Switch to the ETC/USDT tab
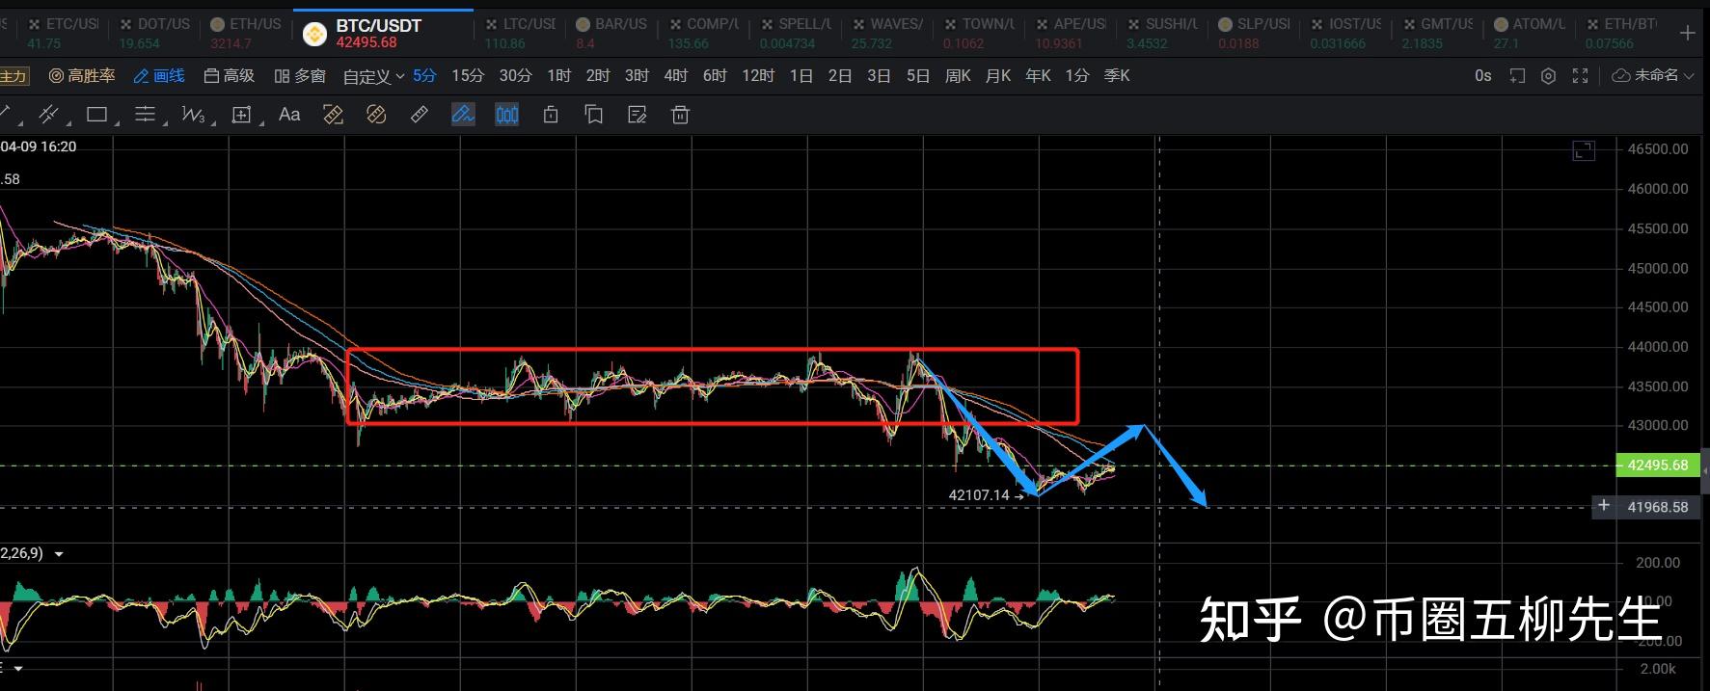Screen dimensions: 1710x691 point(62,33)
